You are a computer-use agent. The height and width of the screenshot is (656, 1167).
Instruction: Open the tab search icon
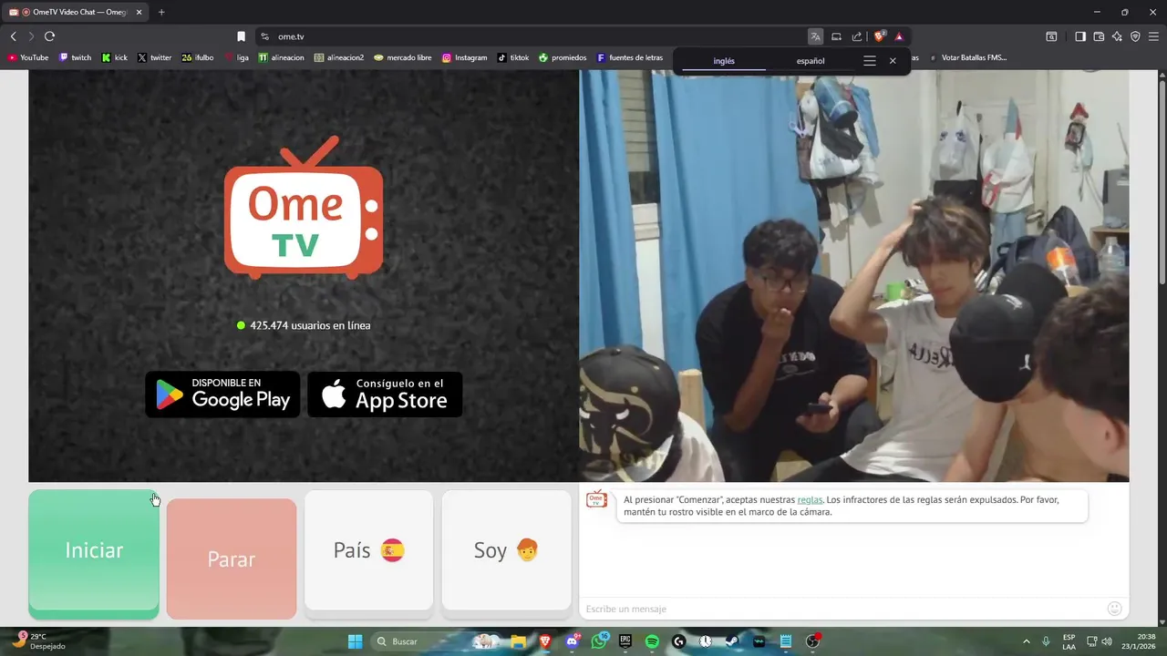click(1051, 36)
